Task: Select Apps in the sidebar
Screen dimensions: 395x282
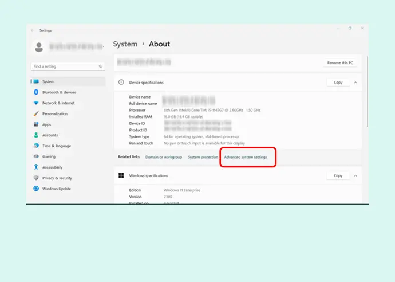Action: tap(68, 124)
